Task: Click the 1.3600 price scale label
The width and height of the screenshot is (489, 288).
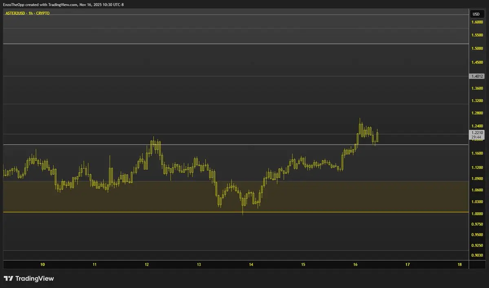Action: [477, 88]
